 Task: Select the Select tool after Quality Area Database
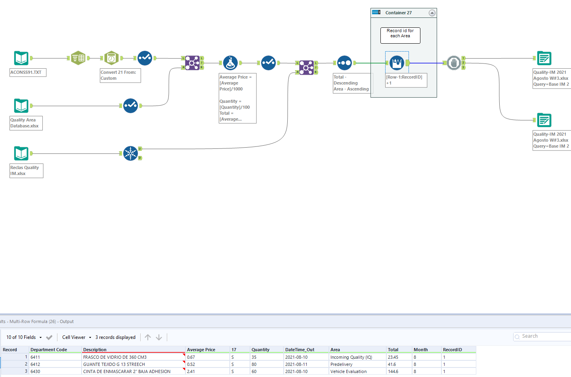point(131,106)
